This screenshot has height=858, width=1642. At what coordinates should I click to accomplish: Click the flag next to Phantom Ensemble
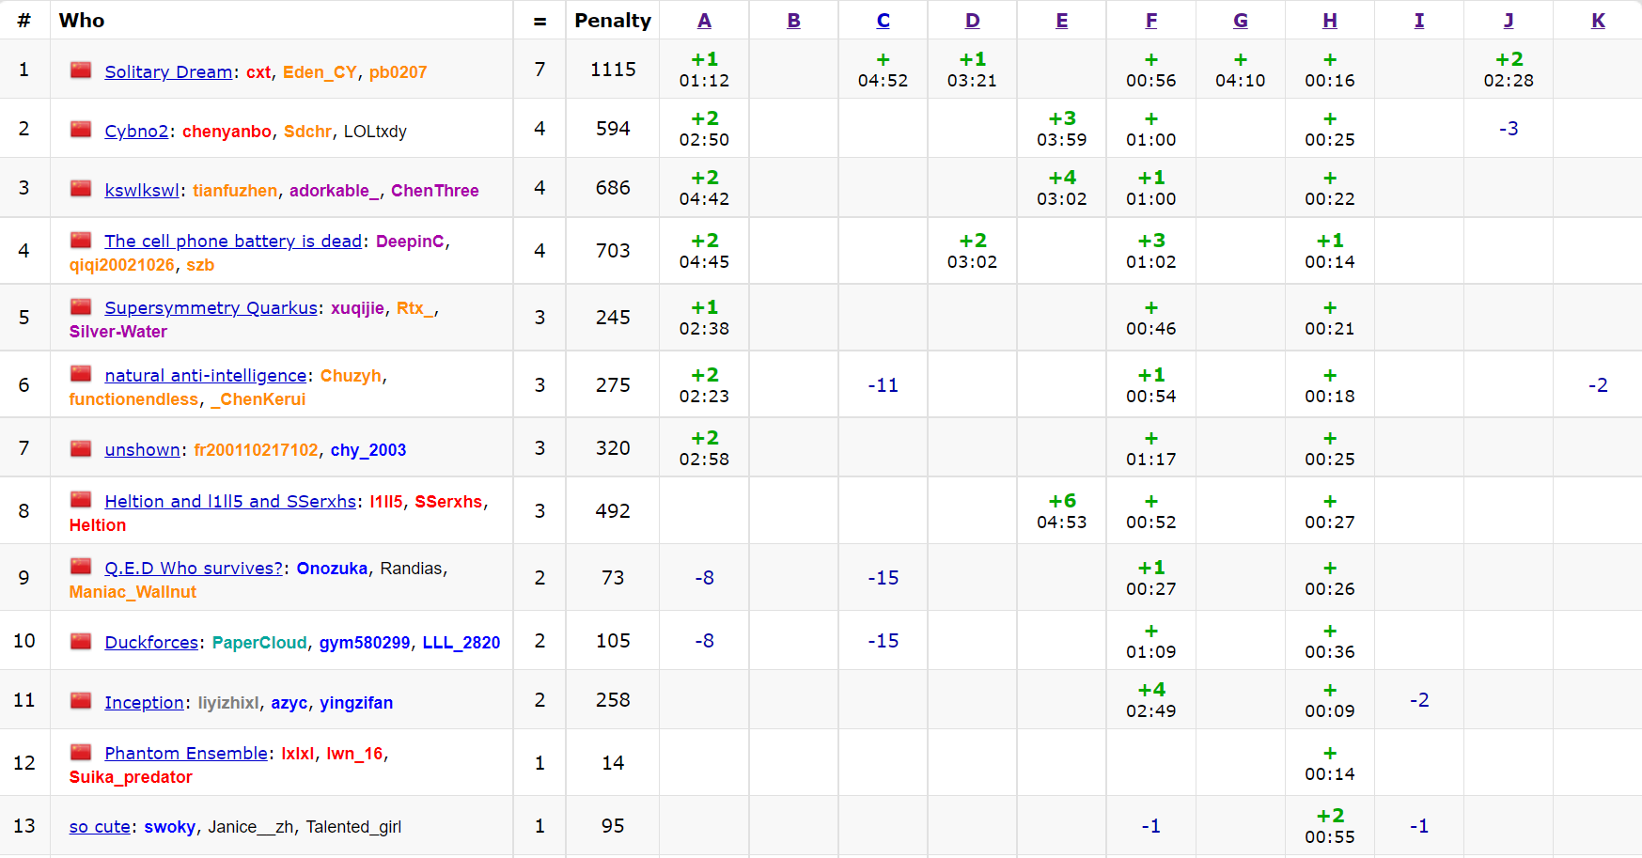[81, 752]
